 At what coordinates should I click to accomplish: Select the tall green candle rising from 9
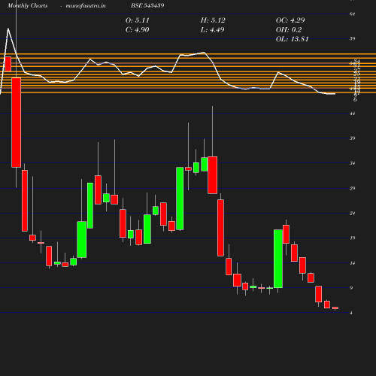point(278,259)
